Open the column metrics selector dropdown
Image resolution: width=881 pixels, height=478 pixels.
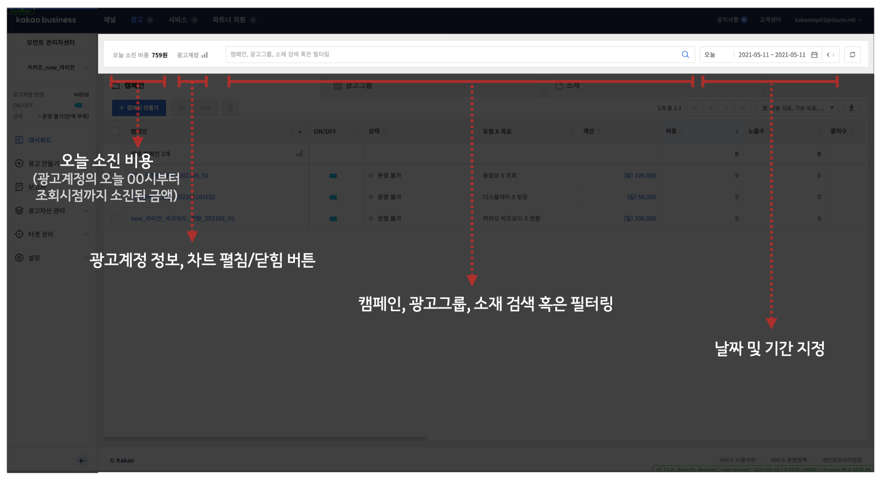click(x=797, y=108)
